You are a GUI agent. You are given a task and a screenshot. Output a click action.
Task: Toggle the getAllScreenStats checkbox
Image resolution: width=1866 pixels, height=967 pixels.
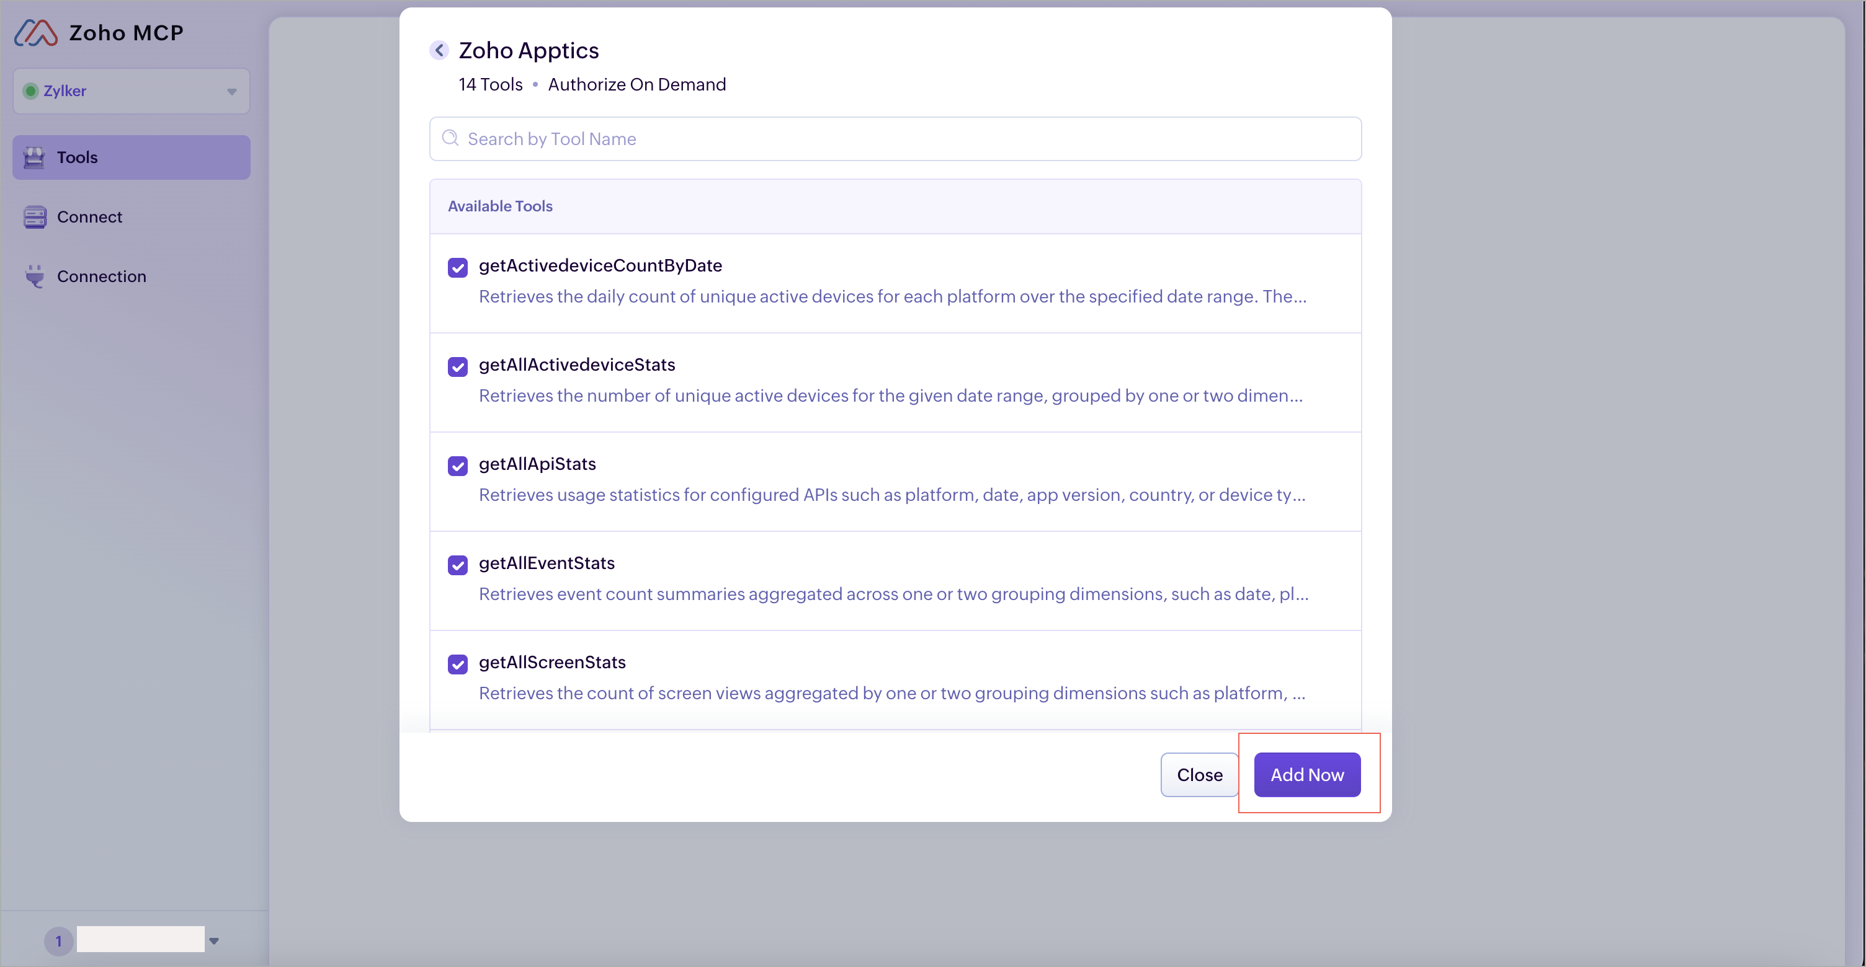(457, 665)
